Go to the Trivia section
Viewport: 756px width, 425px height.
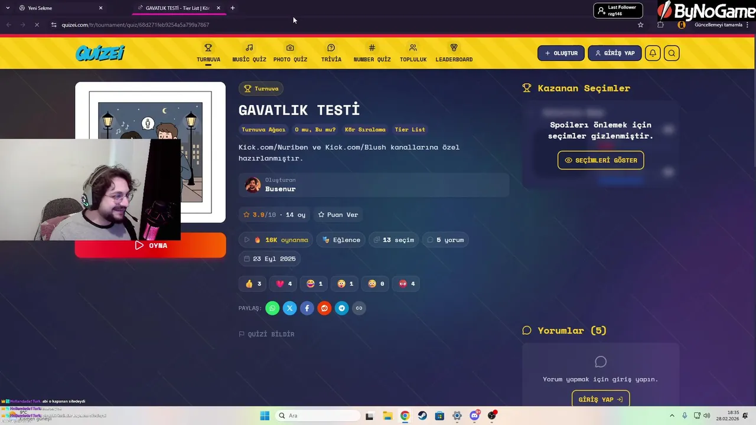click(331, 53)
